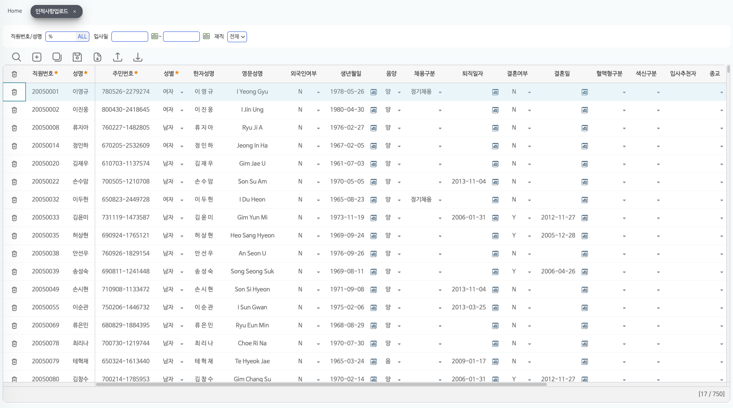Delete employee 20050002 row via trash icon
Image resolution: width=733 pixels, height=408 pixels.
(14, 110)
